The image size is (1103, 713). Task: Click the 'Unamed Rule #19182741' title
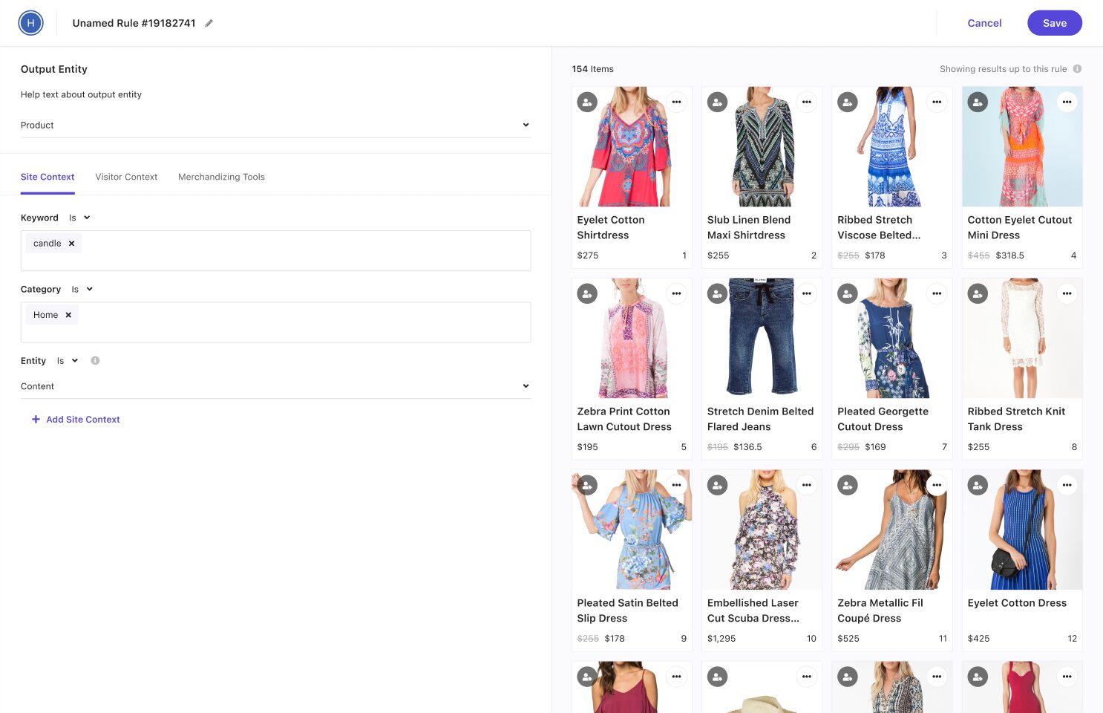coord(134,23)
